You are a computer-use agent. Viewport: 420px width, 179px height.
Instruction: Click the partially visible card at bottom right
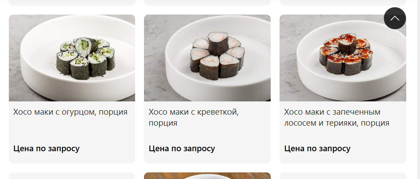pos(343,176)
